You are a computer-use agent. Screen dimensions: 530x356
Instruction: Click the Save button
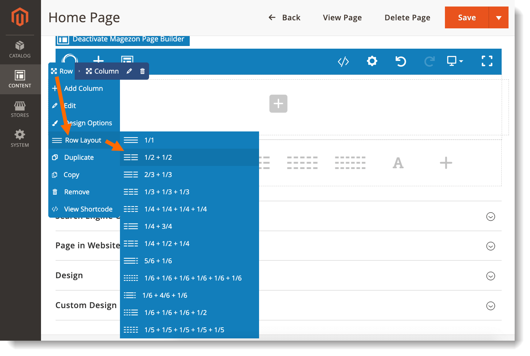[467, 17]
